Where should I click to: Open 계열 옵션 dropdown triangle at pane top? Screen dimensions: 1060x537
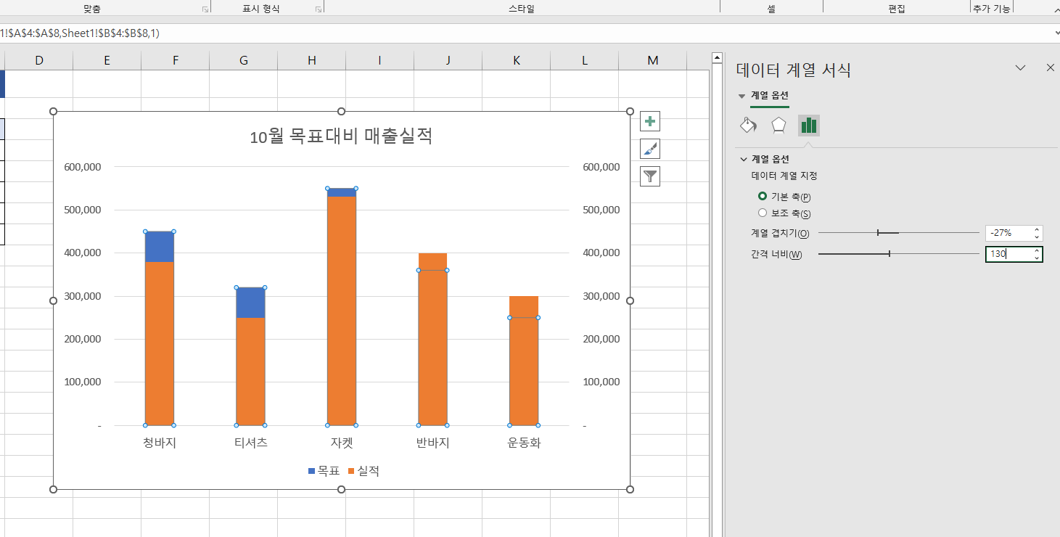pyautogui.click(x=741, y=96)
